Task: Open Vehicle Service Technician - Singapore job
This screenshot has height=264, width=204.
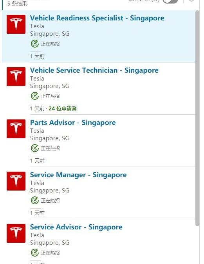Action: coord(94,70)
